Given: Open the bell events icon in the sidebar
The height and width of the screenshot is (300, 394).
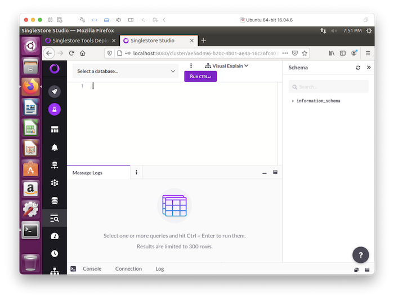Looking at the screenshot, I should click(x=55, y=147).
